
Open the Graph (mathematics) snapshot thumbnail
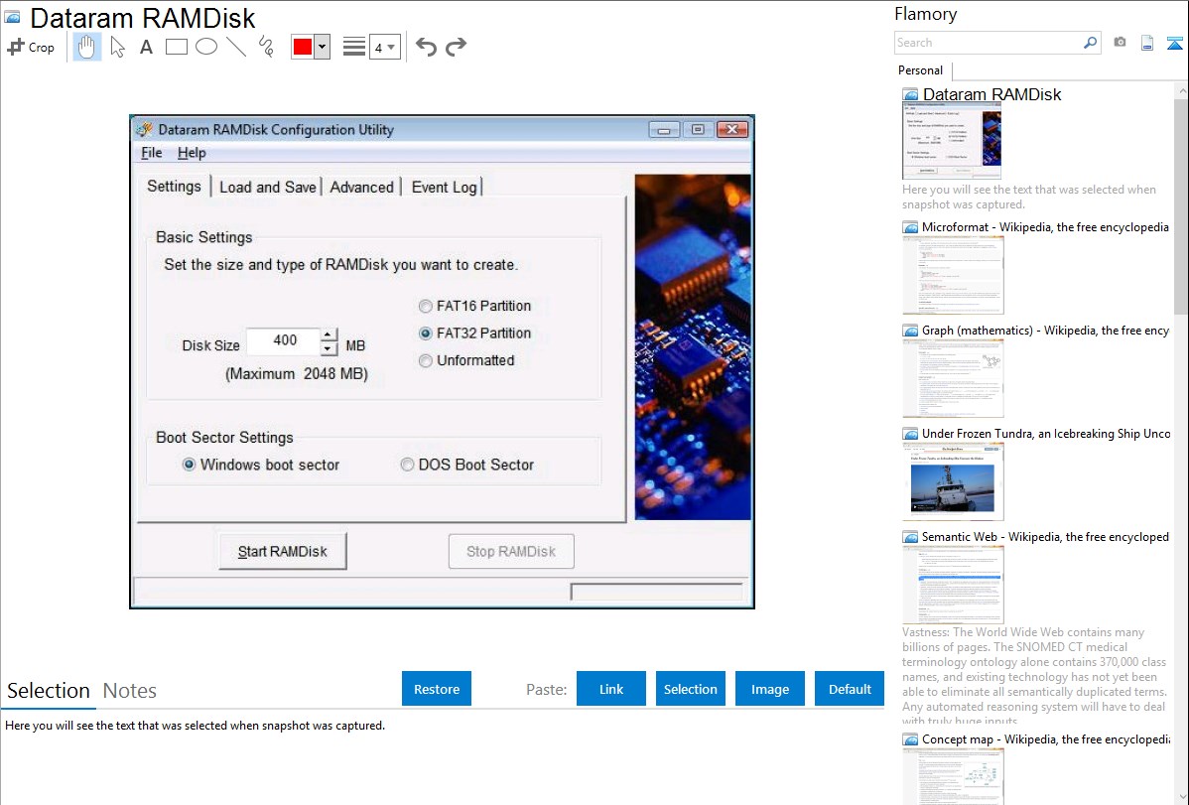953,378
